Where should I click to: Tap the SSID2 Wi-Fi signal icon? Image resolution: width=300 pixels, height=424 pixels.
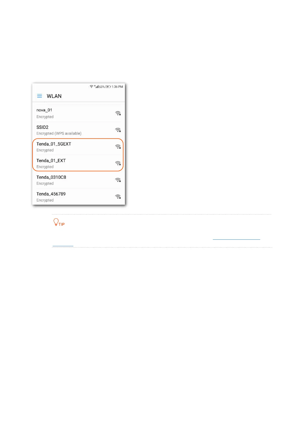[x=118, y=130]
